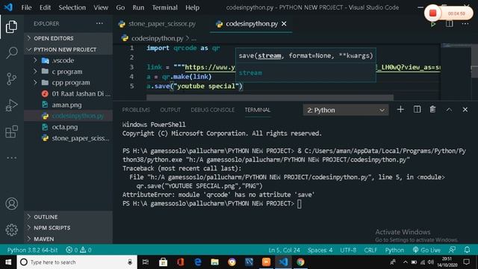Open the Windows Start menu

[8, 262]
